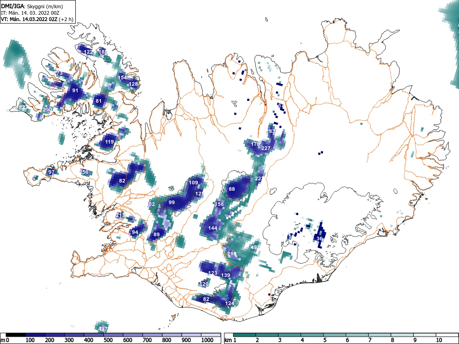Pick the map label 290
The height and width of the screenshot is (344, 459).
pyautogui.click(x=47, y=110)
